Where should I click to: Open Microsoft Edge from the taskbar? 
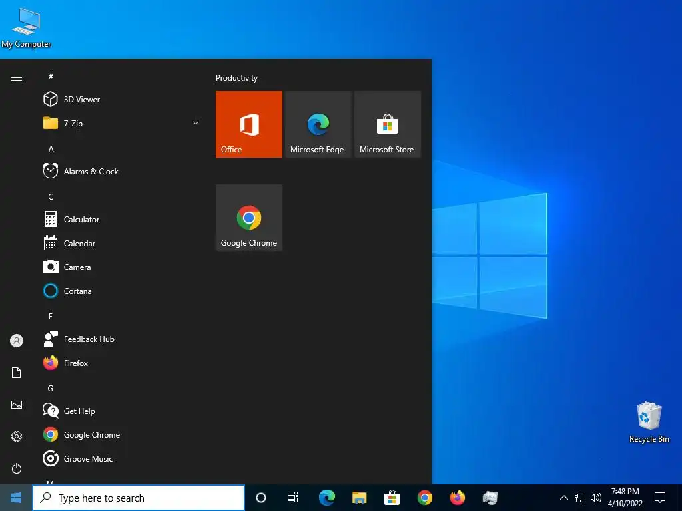[x=326, y=498]
